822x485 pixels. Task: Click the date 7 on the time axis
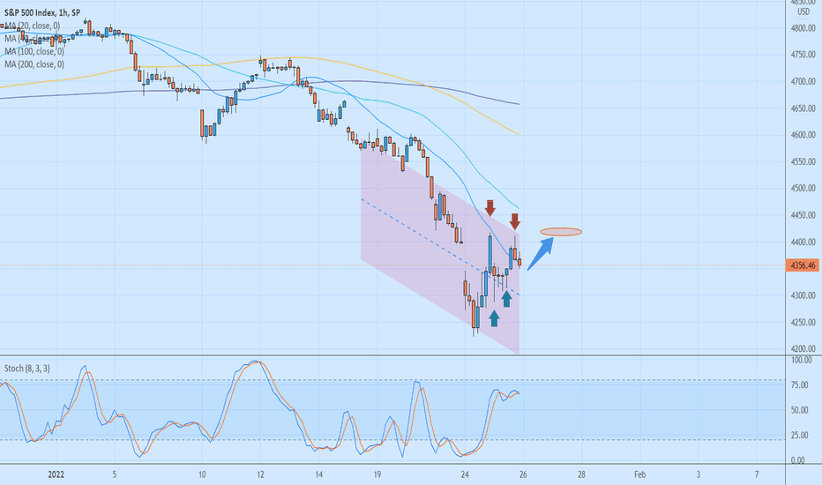[x=757, y=474]
